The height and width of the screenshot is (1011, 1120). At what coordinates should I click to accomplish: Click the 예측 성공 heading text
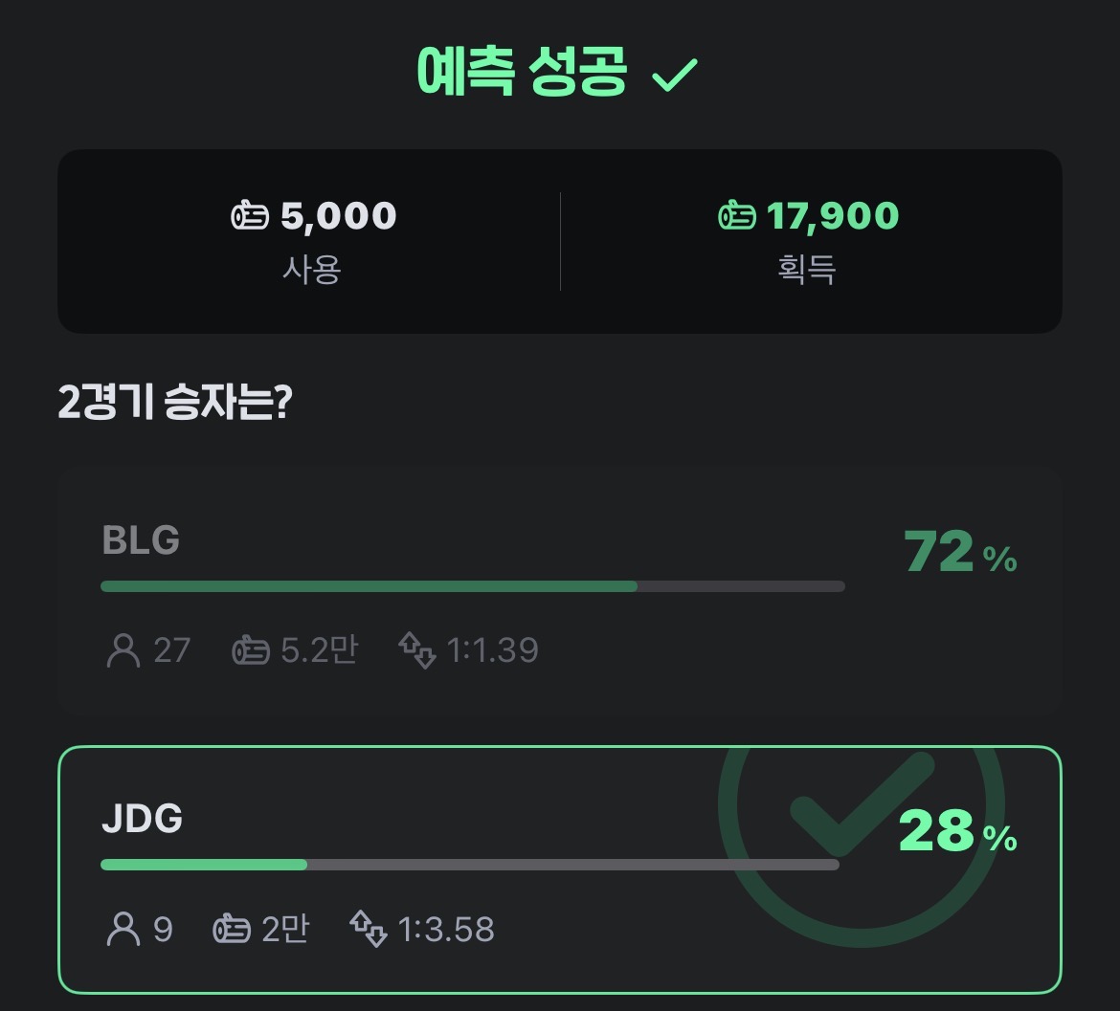pyautogui.click(x=523, y=72)
